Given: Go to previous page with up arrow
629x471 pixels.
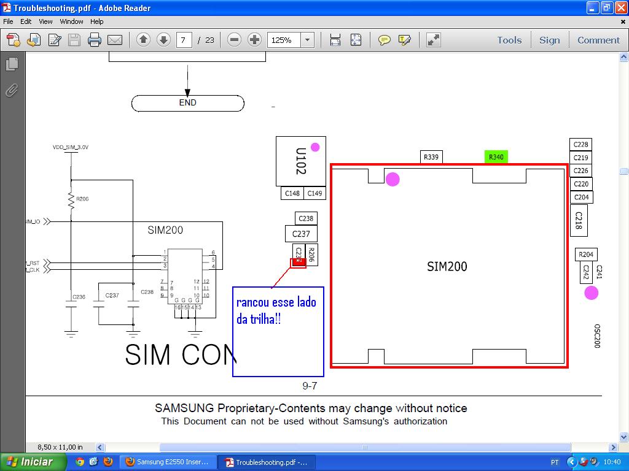Looking at the screenshot, I should (143, 40).
